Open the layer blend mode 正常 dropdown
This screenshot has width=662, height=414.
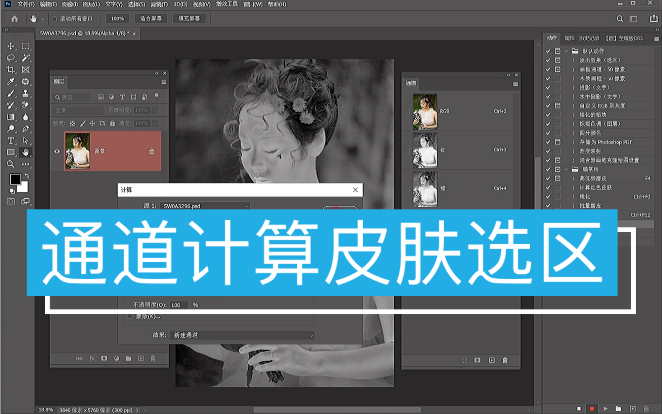tap(78, 111)
